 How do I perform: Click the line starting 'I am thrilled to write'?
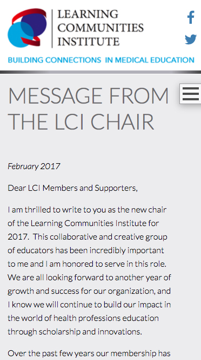tap(87, 210)
